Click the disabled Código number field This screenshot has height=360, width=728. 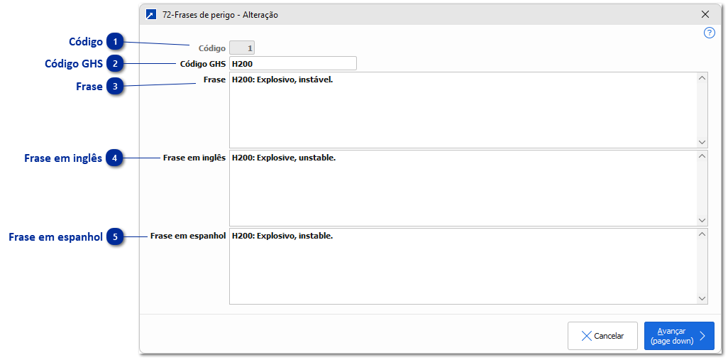coord(242,48)
